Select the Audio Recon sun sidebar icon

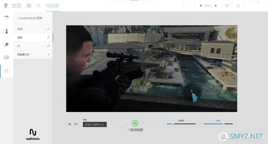coord(6,71)
